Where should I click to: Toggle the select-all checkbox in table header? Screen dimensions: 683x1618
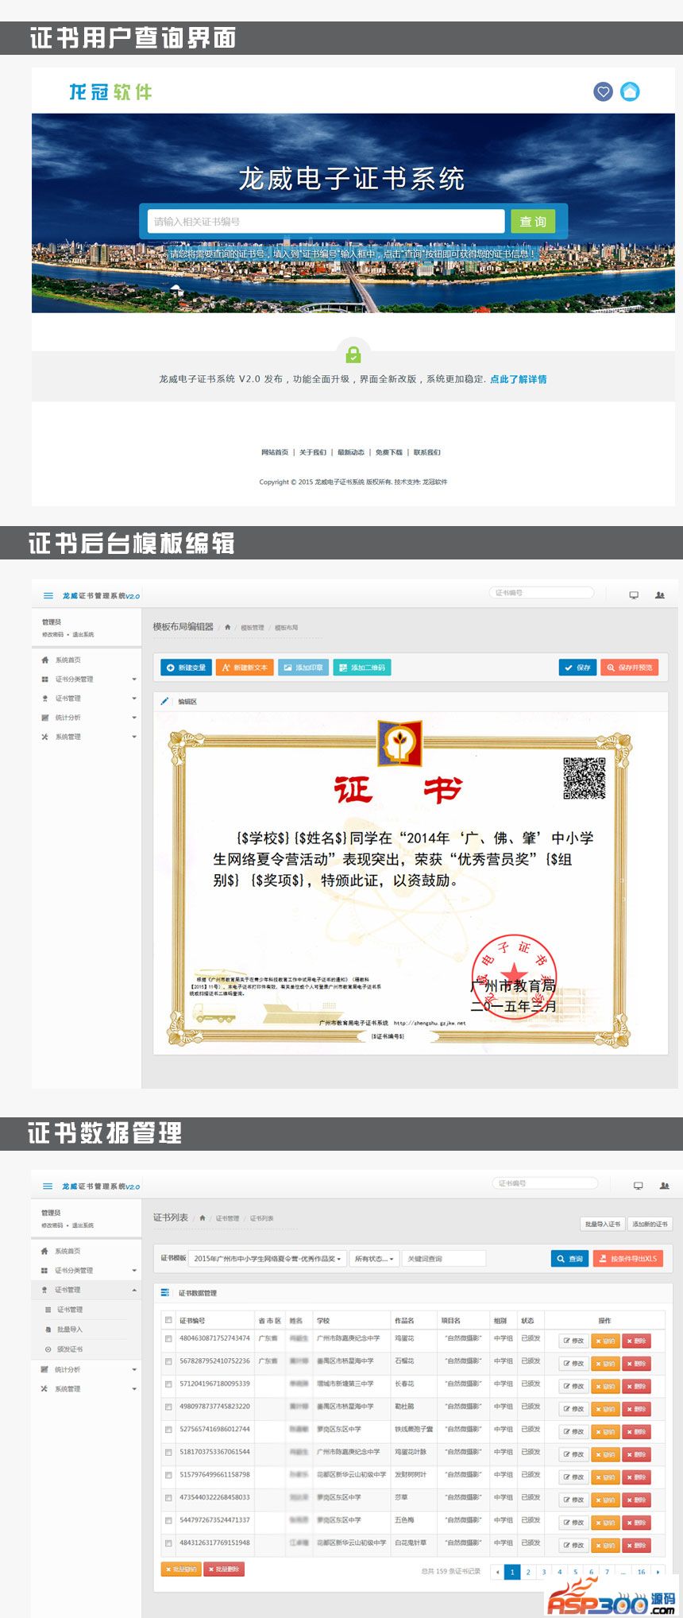(x=168, y=1320)
